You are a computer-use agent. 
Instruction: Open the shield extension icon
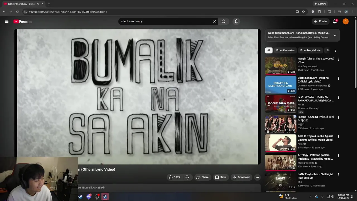pos(313,12)
